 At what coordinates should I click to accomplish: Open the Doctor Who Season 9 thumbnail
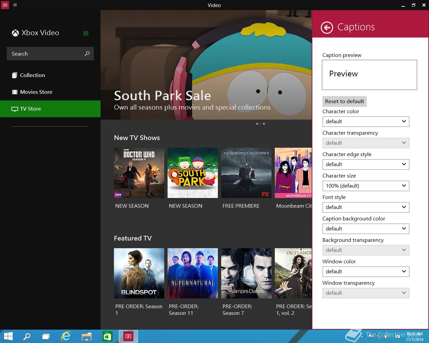click(x=139, y=173)
